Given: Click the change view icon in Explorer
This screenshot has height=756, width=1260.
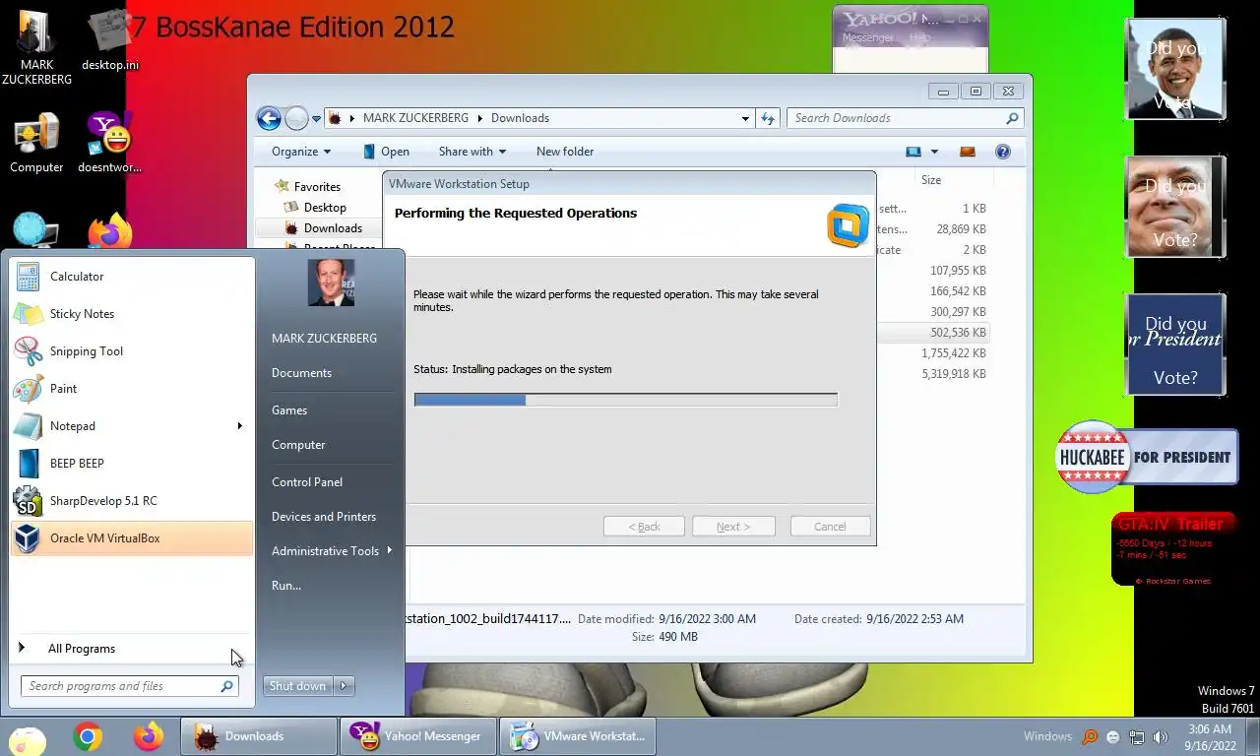Looking at the screenshot, I should tap(913, 152).
